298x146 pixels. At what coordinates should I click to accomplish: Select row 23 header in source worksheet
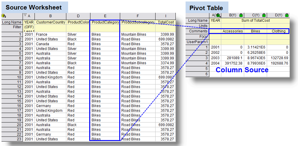point(12,139)
